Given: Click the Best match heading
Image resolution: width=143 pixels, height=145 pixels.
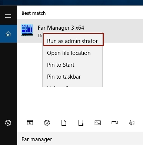Looking at the screenshot, I should (x=34, y=13).
